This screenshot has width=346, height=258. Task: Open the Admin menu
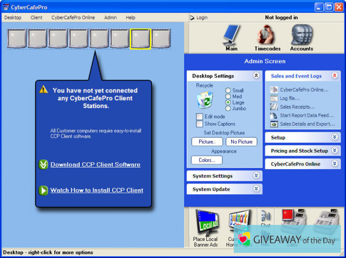click(x=110, y=18)
